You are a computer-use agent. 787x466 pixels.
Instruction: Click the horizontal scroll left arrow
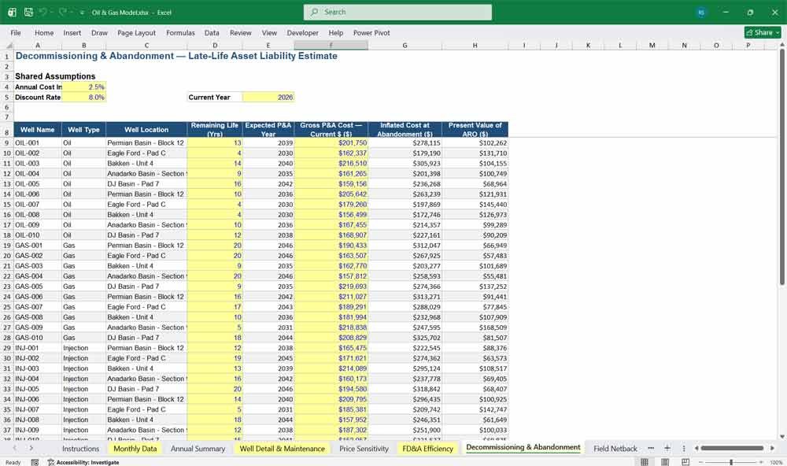(696, 448)
